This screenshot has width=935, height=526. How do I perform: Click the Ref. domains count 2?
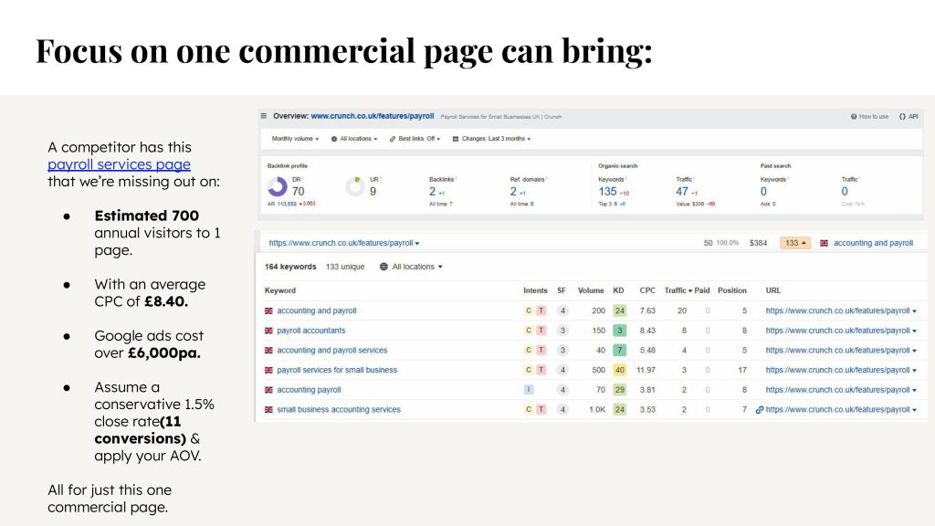coord(513,192)
